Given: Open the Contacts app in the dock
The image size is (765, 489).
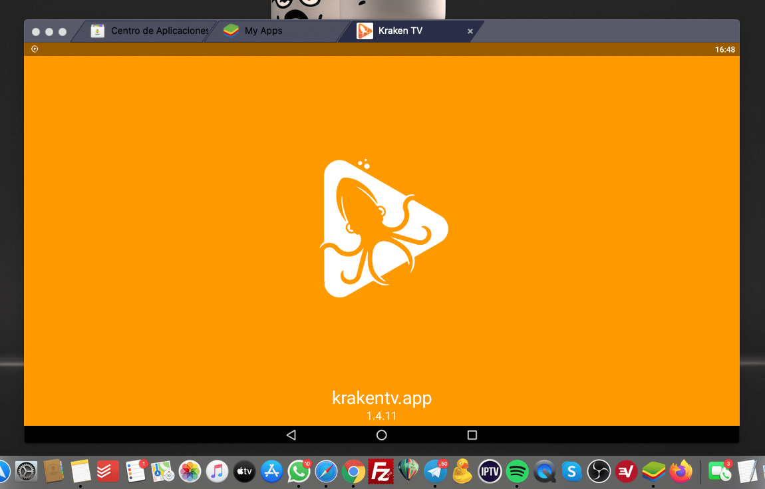Looking at the screenshot, I should click(54, 472).
